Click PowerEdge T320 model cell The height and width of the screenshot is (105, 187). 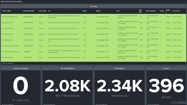coord(103,46)
